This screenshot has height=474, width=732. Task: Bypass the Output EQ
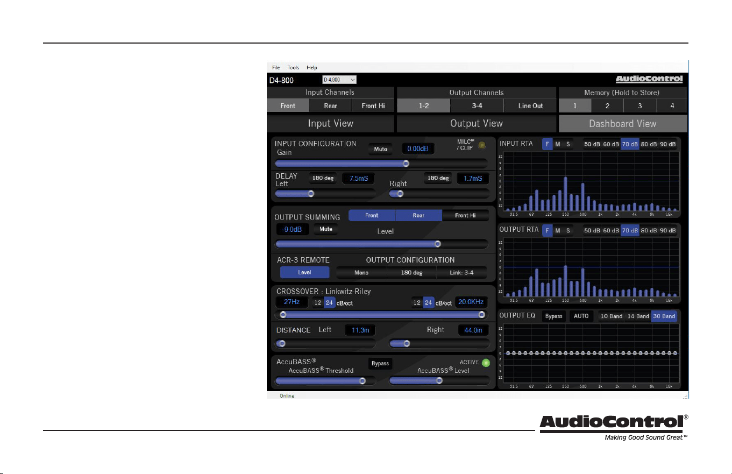[553, 316]
